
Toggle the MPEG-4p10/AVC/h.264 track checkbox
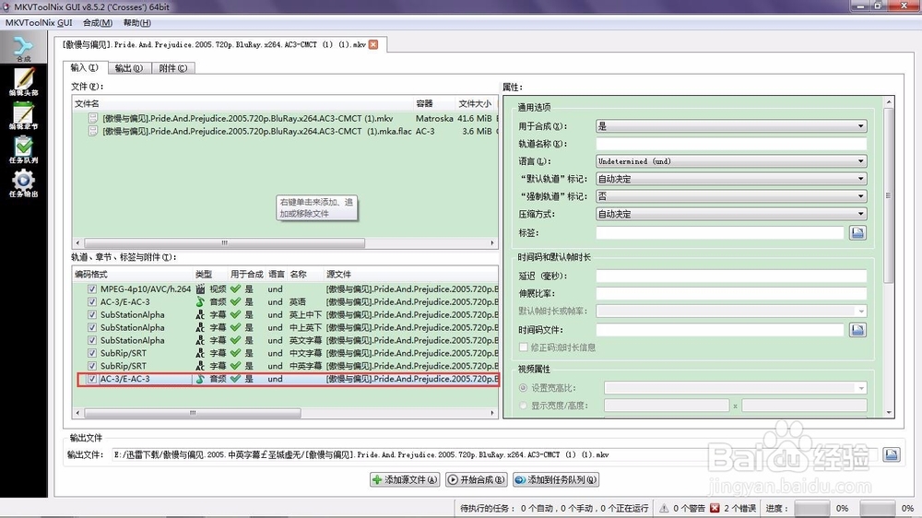pos(92,288)
